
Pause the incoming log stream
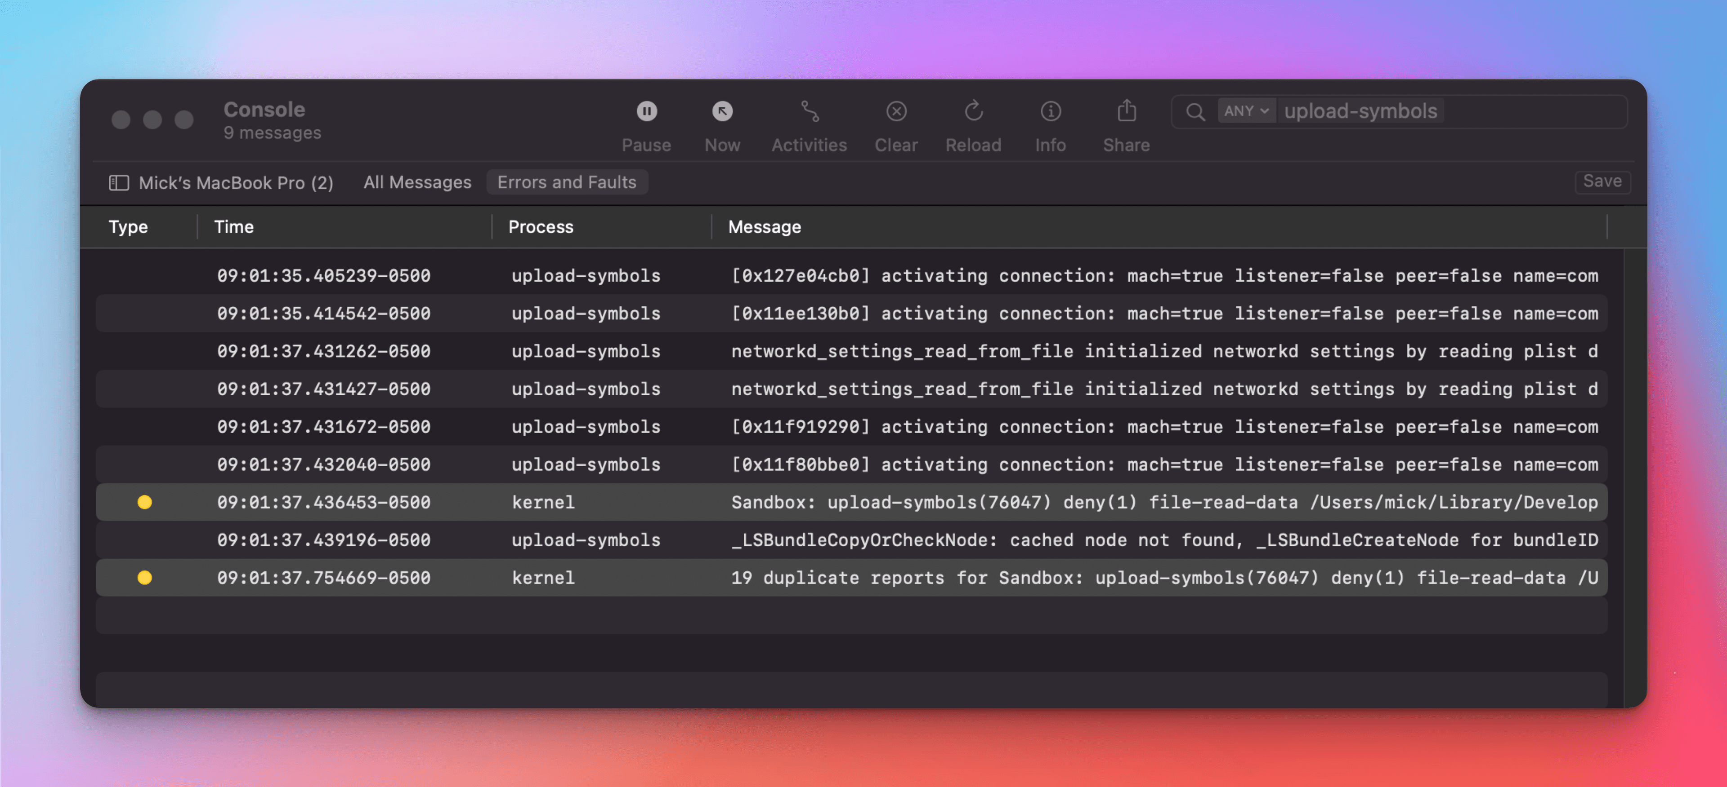coord(646,111)
